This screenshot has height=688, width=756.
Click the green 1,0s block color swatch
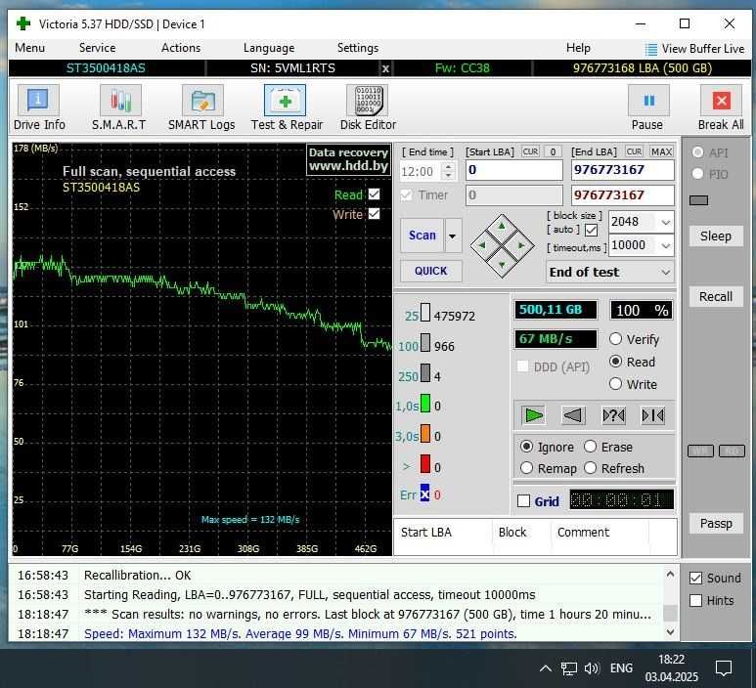[x=425, y=404]
